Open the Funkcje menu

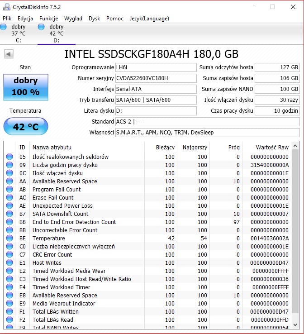[48, 19]
